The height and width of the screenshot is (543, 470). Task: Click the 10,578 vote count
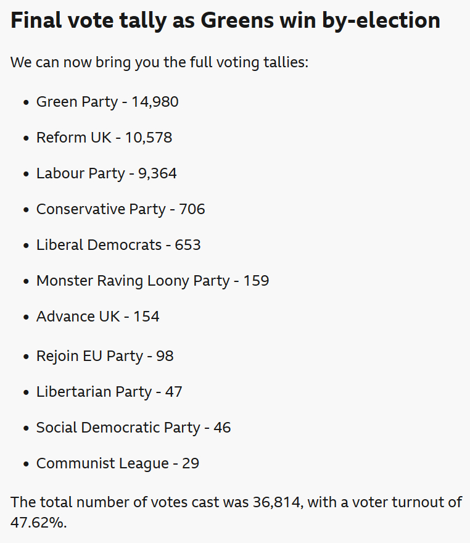click(148, 138)
